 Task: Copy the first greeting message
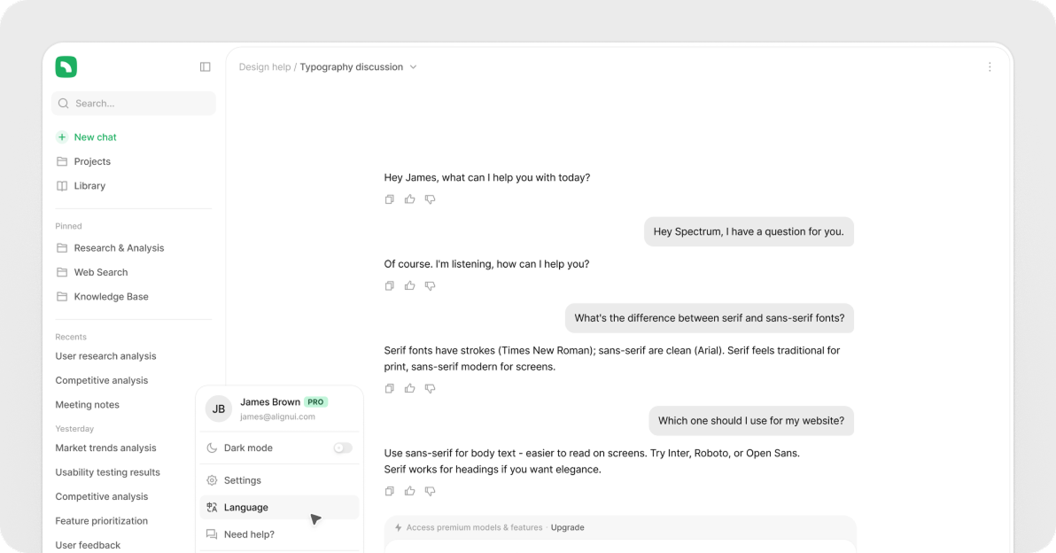[x=389, y=199]
